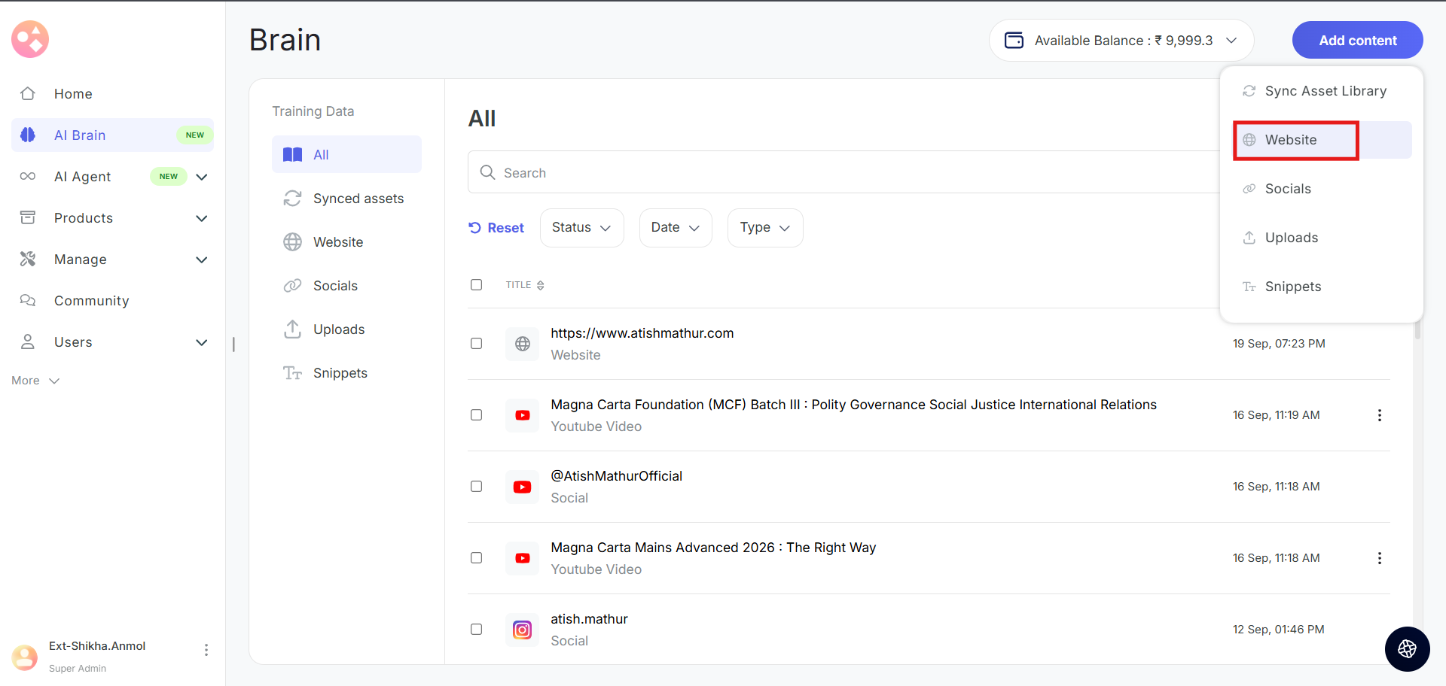Click the YouTube icon for @AtishMathurOfficial
The width and height of the screenshot is (1446, 686).
pyautogui.click(x=522, y=487)
